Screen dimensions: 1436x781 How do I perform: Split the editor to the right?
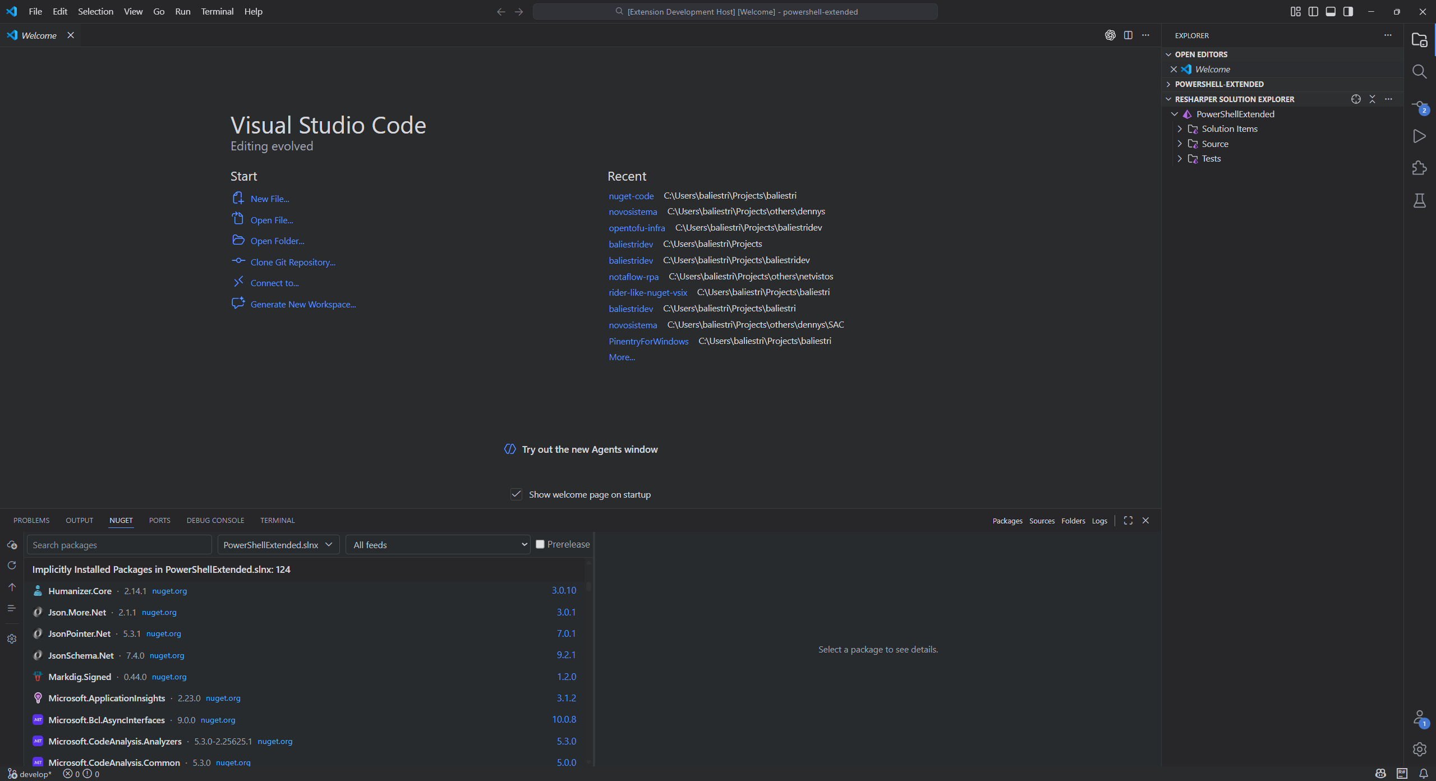[1128, 35]
